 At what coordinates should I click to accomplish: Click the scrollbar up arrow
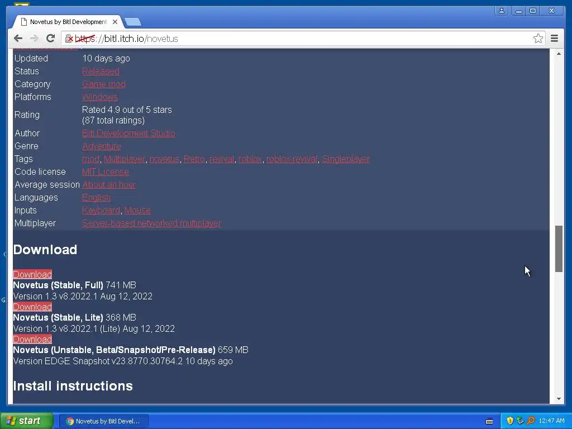pyautogui.click(x=559, y=54)
